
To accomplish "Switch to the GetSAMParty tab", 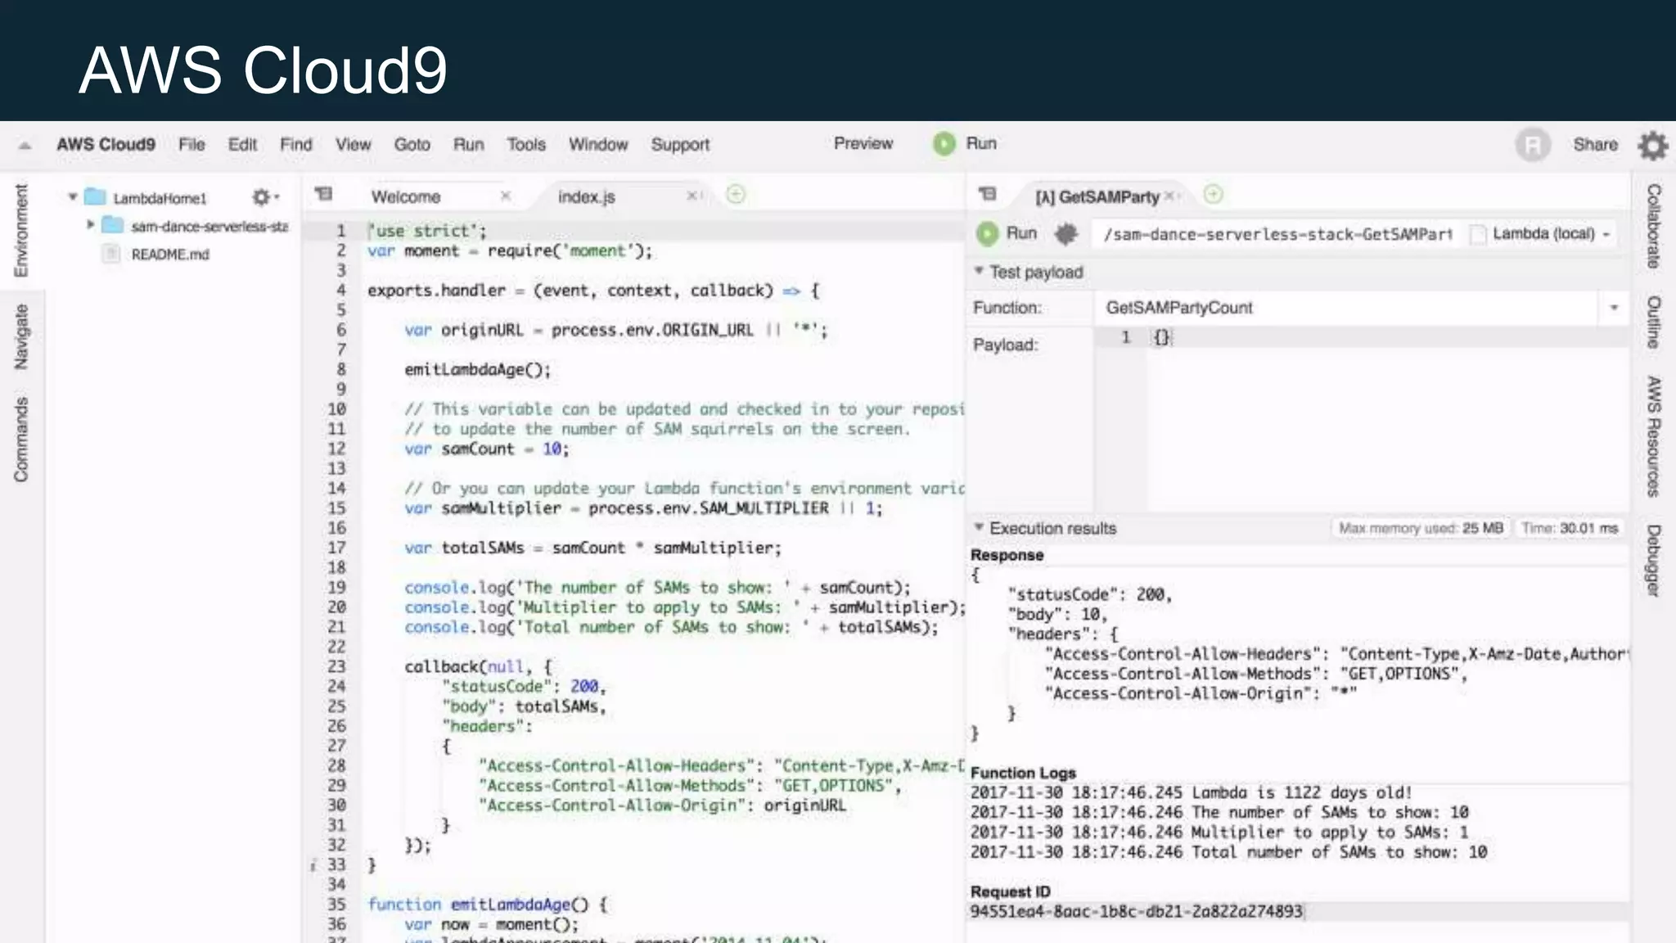I will (x=1097, y=197).
